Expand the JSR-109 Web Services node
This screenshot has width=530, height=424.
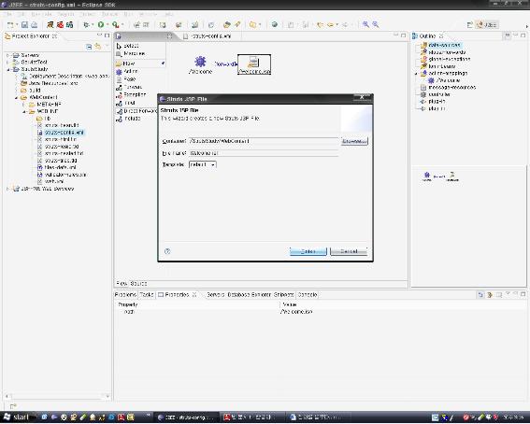[x=7, y=189]
